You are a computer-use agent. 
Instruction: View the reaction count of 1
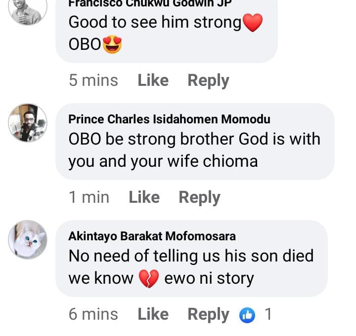click(268, 314)
